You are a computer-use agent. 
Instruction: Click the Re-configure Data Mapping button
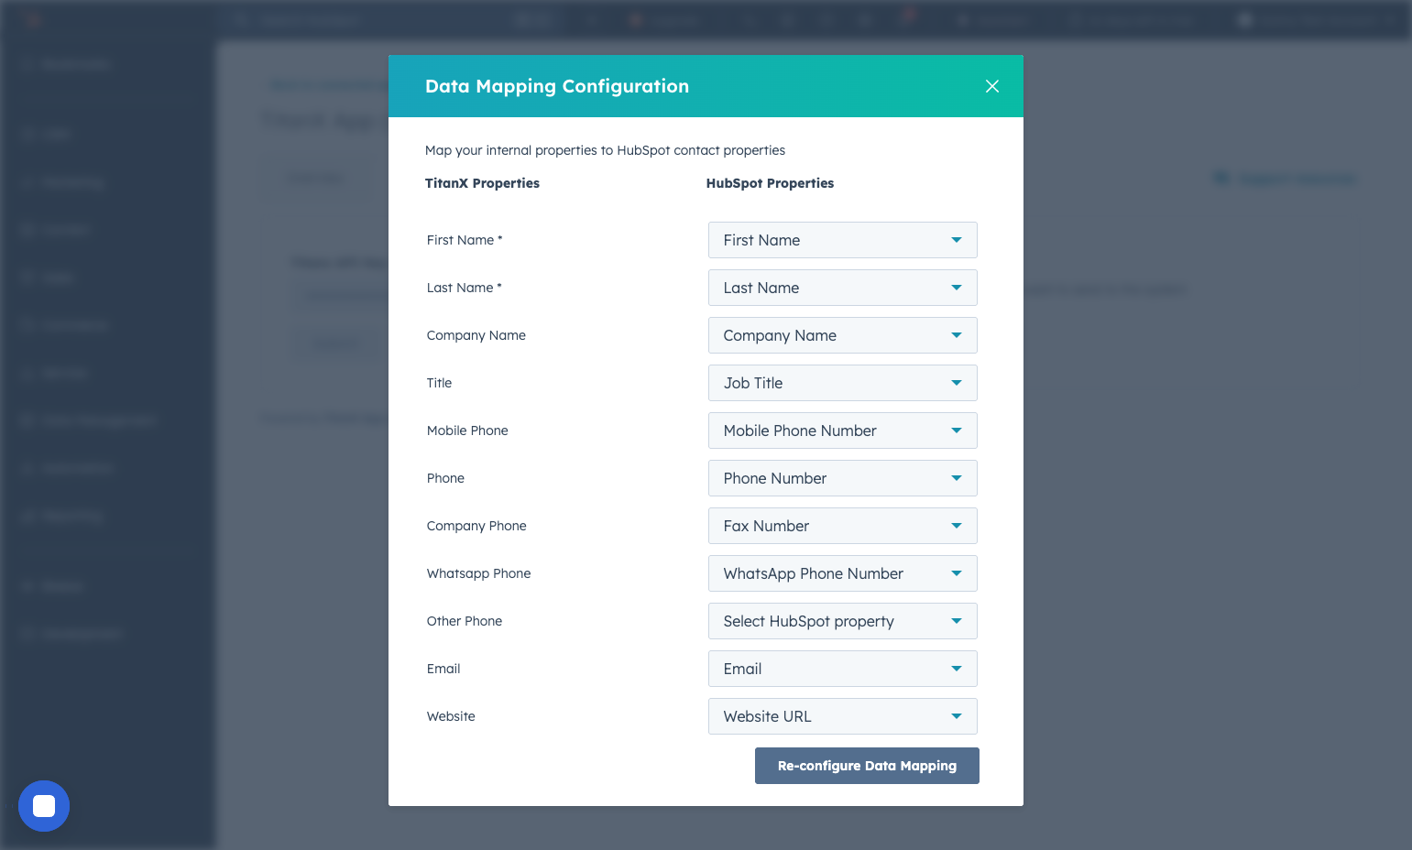pyautogui.click(x=867, y=766)
